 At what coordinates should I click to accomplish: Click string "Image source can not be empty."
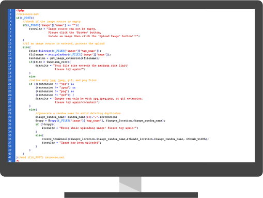pyautogui.click(x=71, y=29)
